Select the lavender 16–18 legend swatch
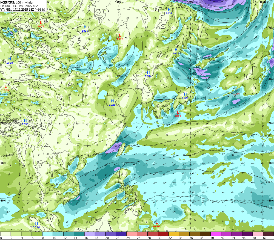Image resolution: width=274 pixels, height=240 pixels. 90,234
